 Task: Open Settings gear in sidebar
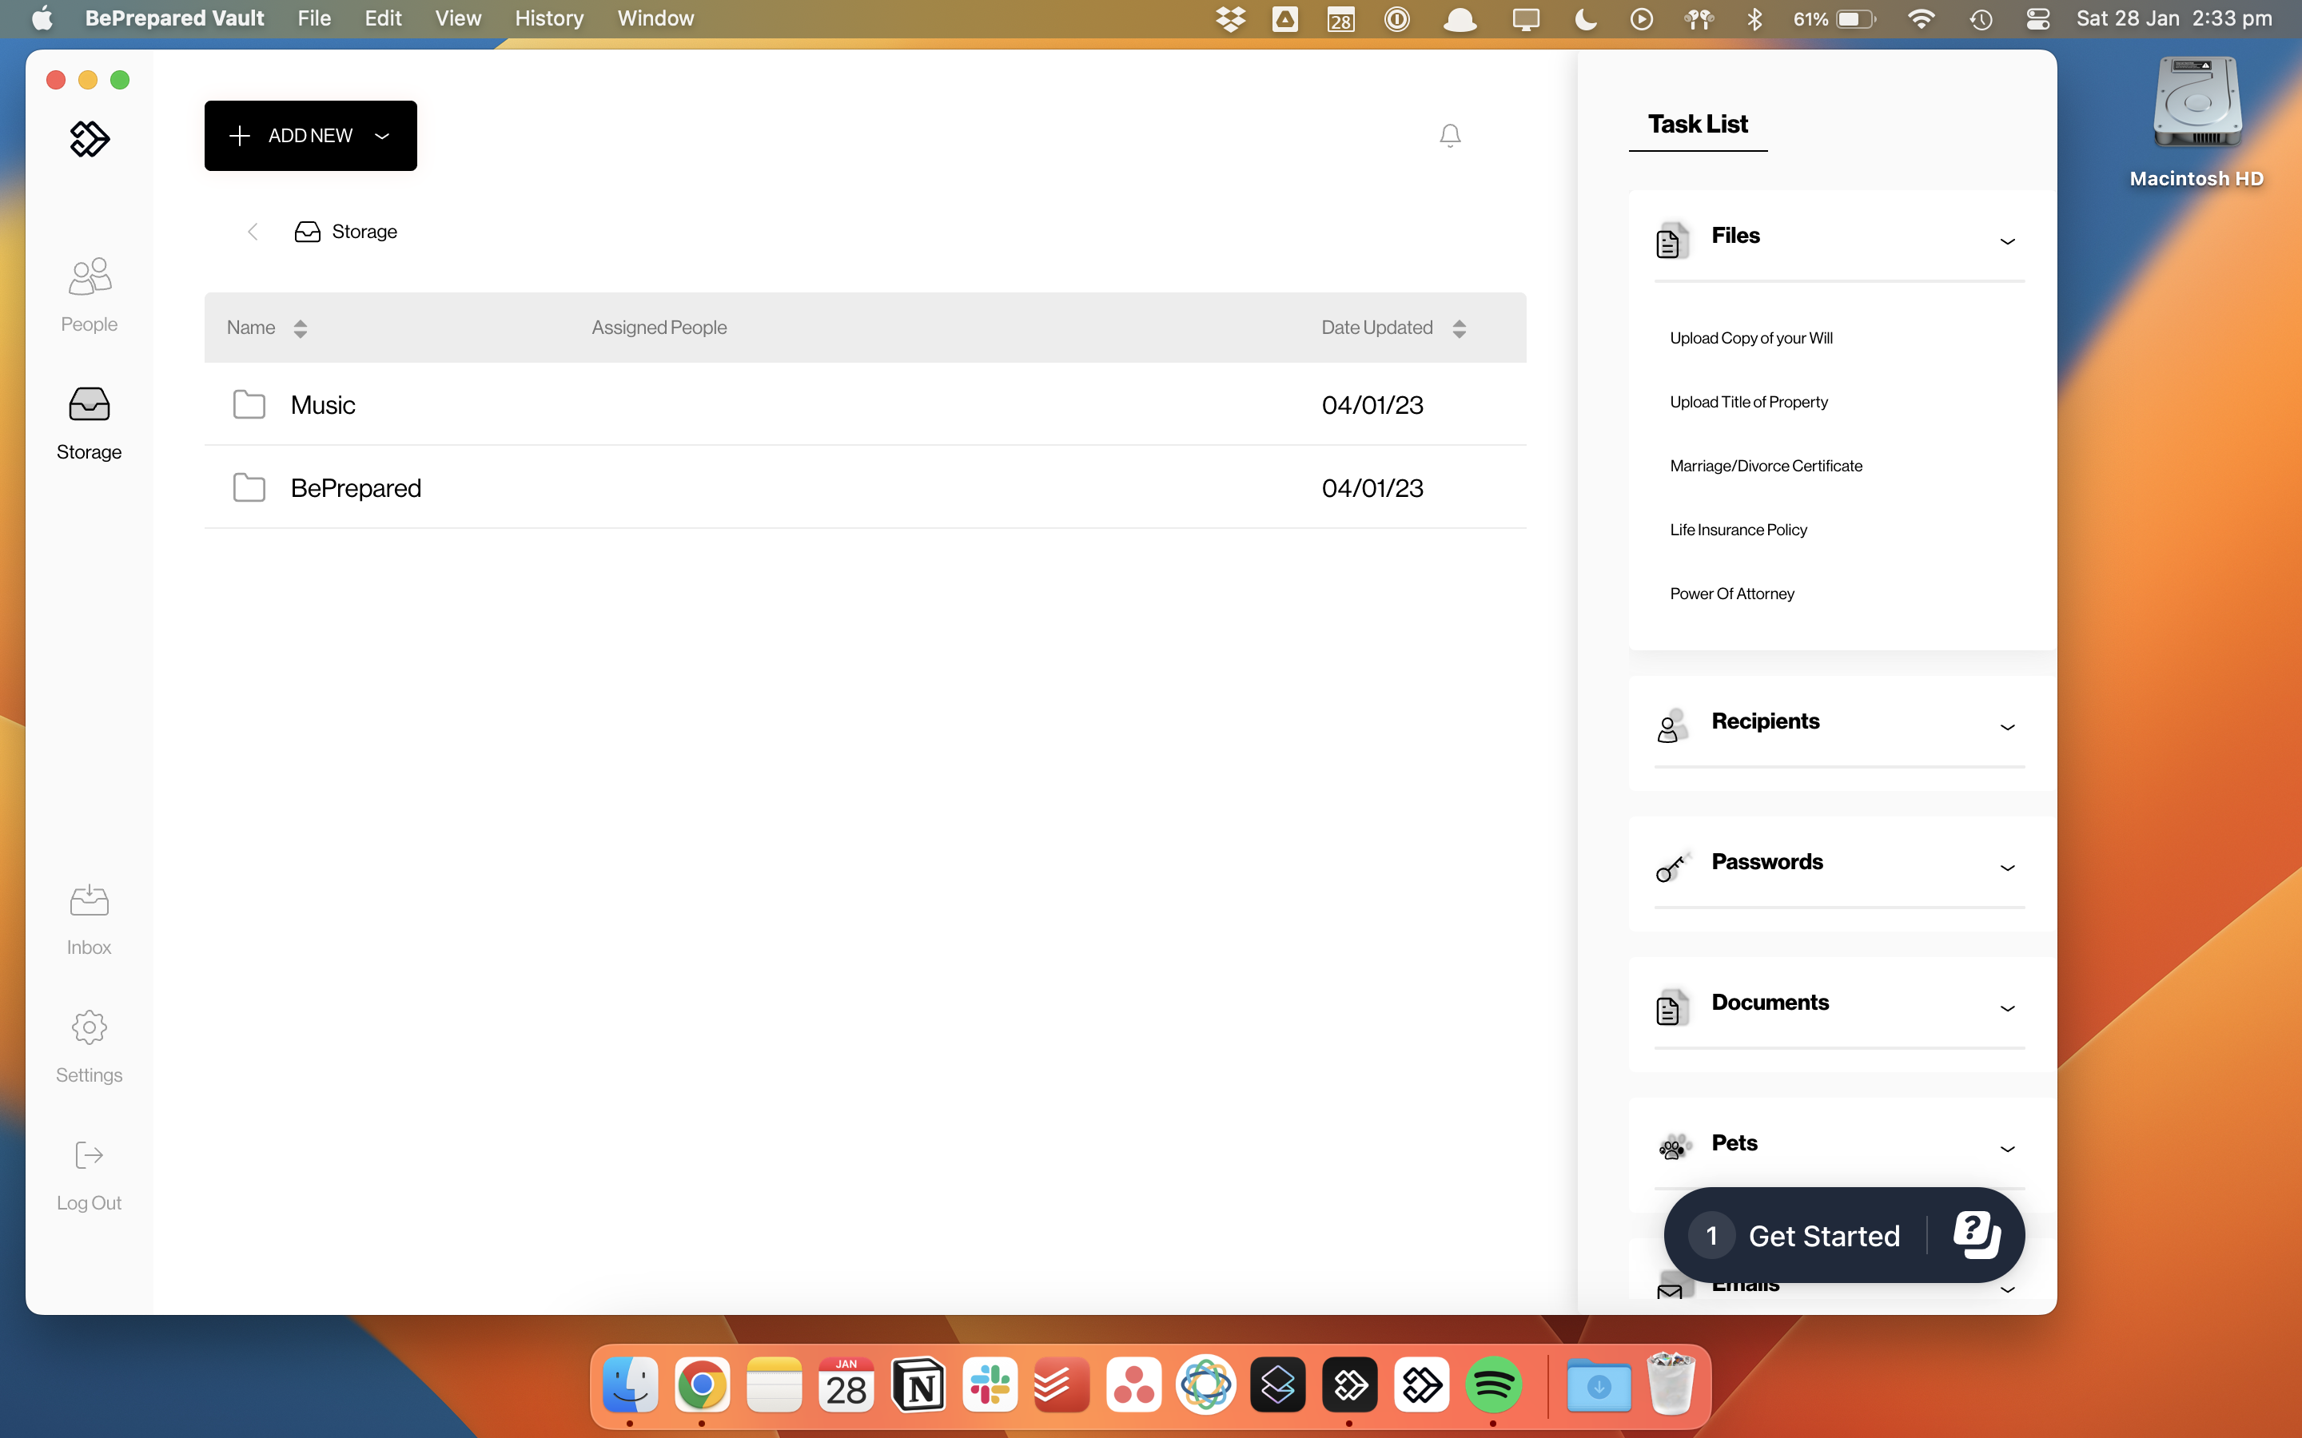point(89,1045)
